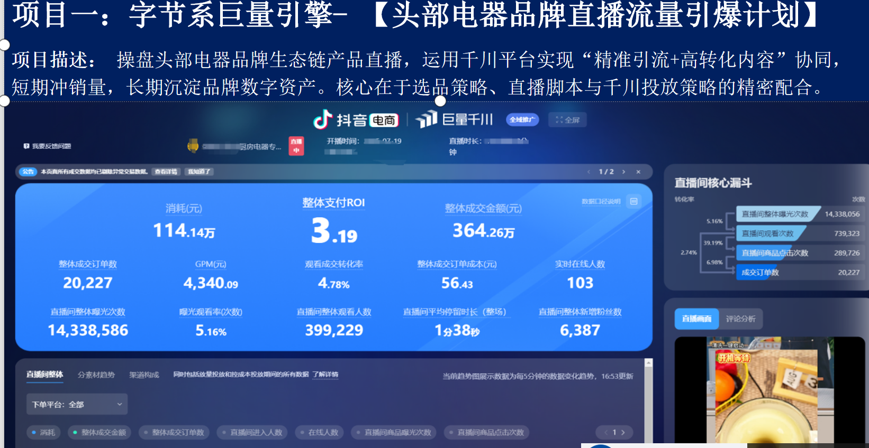Click the streamer's avatar icon

[193, 146]
